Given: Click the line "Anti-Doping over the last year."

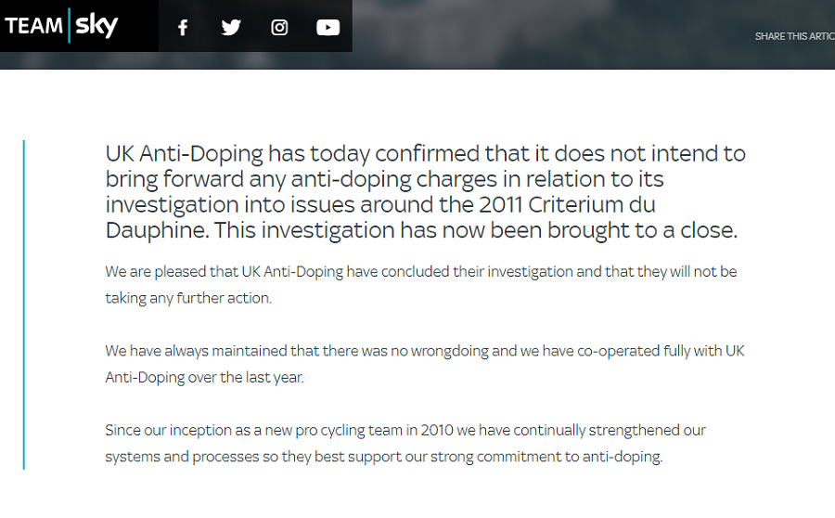Looking at the screenshot, I should tap(204, 377).
